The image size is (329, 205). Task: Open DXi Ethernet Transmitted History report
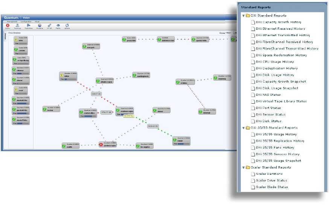[x=283, y=35]
